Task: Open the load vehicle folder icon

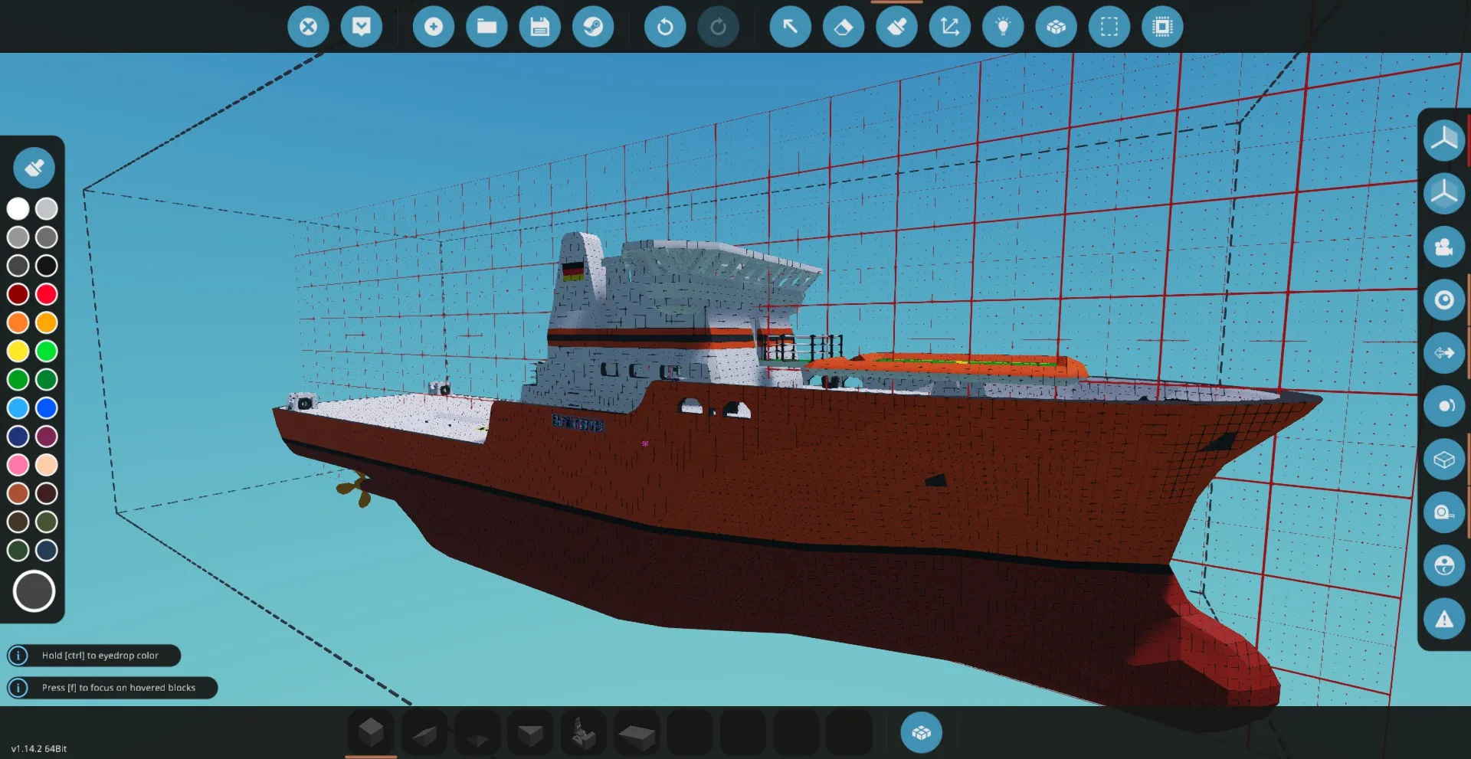Action: (487, 27)
